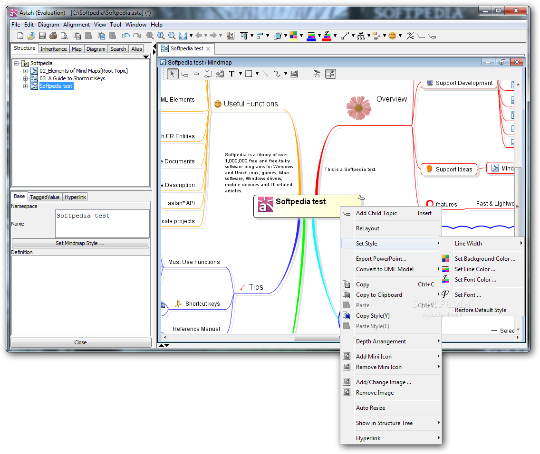This screenshot has height=454, width=540.
Task: Click the Open file folder icon
Action: 31,36
